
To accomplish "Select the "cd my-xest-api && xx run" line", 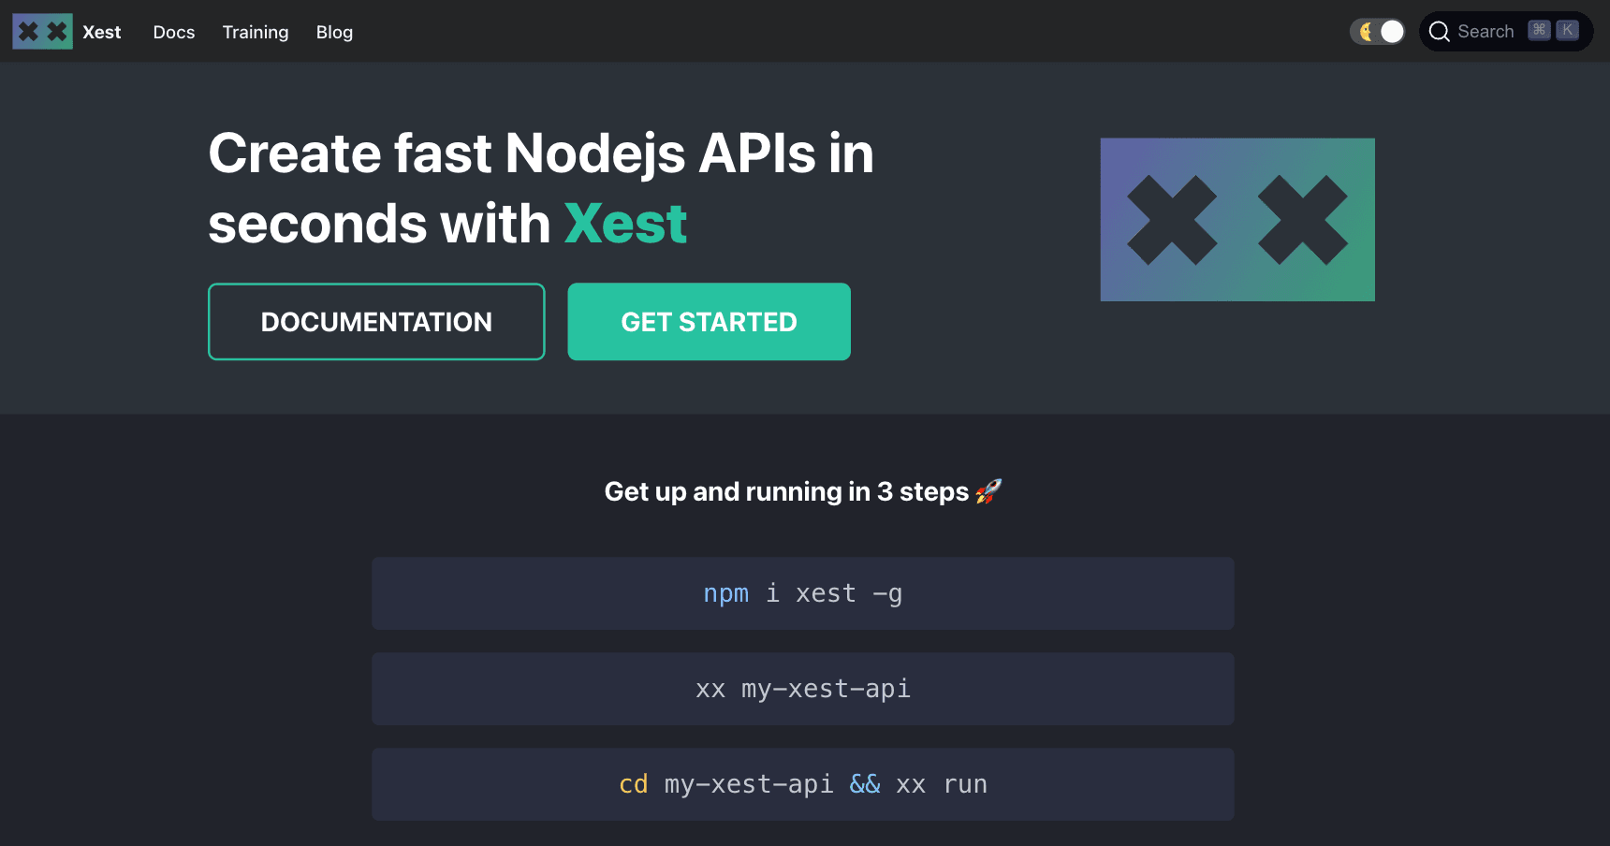I will pyautogui.click(x=803, y=784).
